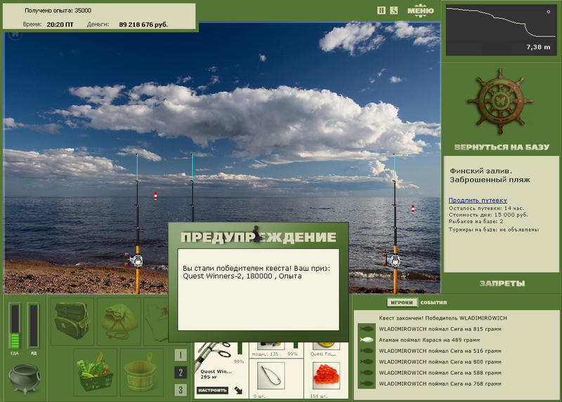The image size is (562, 402).
Task: Click the 'Стоимость дня: 15 000 руб.' line
Action: (x=488, y=215)
